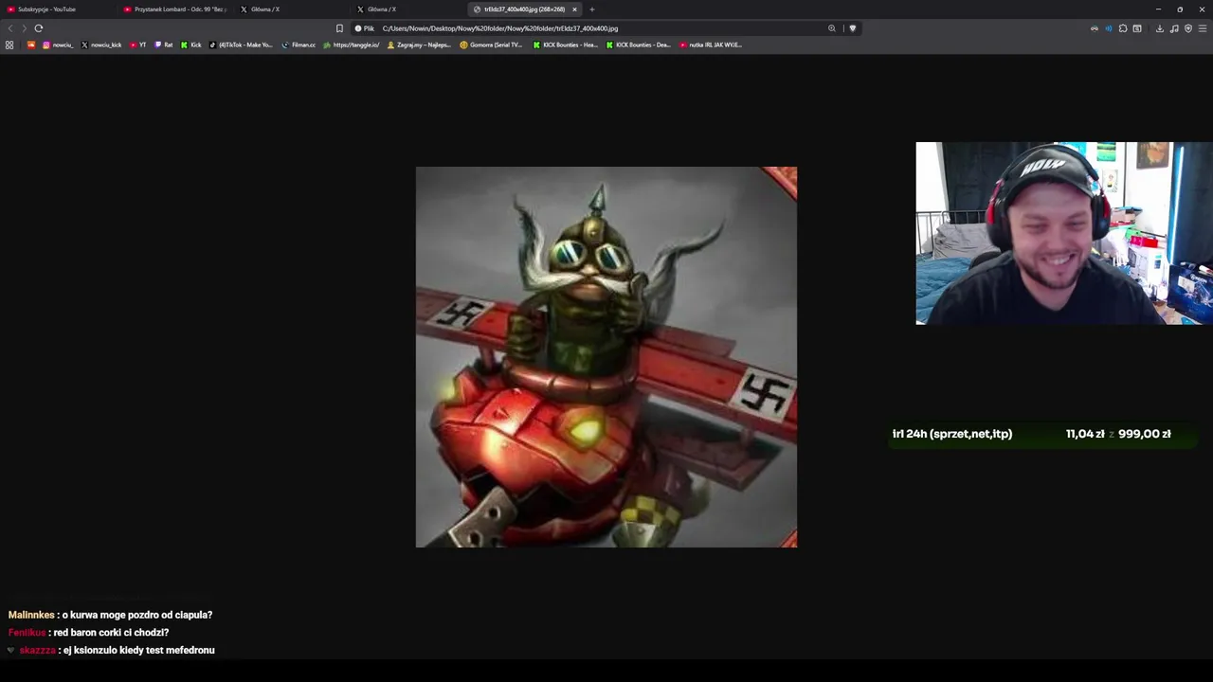Open the nowciu_kick X bookmark
Image resolution: width=1213 pixels, height=682 pixels.
[x=101, y=45]
